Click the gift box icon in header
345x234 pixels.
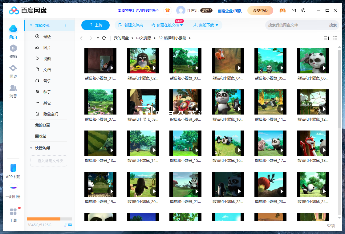click(168, 10)
